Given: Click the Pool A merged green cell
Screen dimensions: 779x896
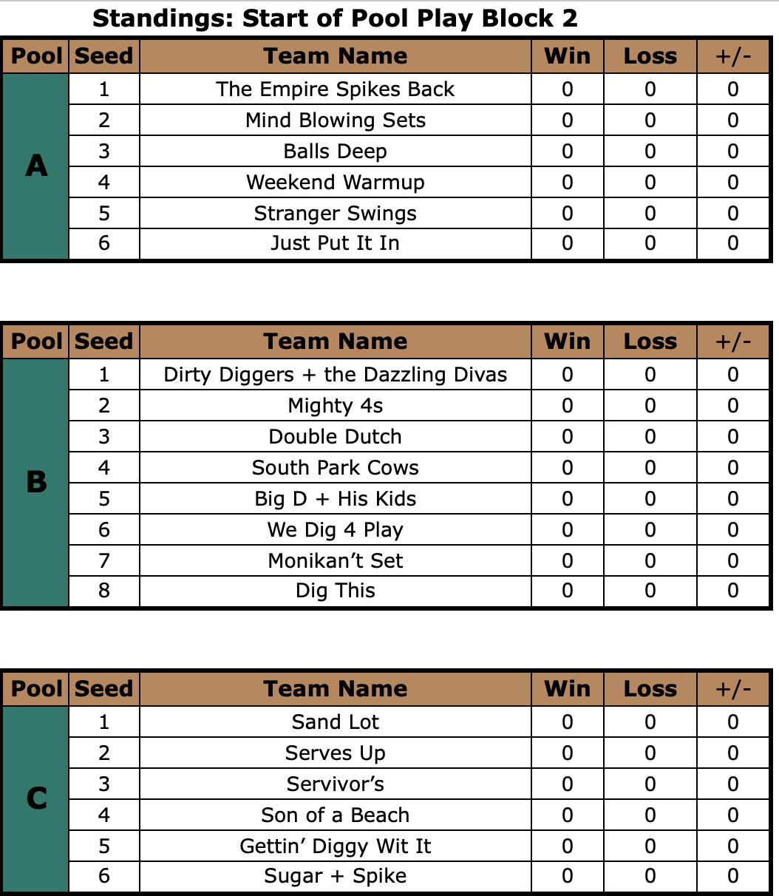Looking at the screenshot, I should click(36, 166).
